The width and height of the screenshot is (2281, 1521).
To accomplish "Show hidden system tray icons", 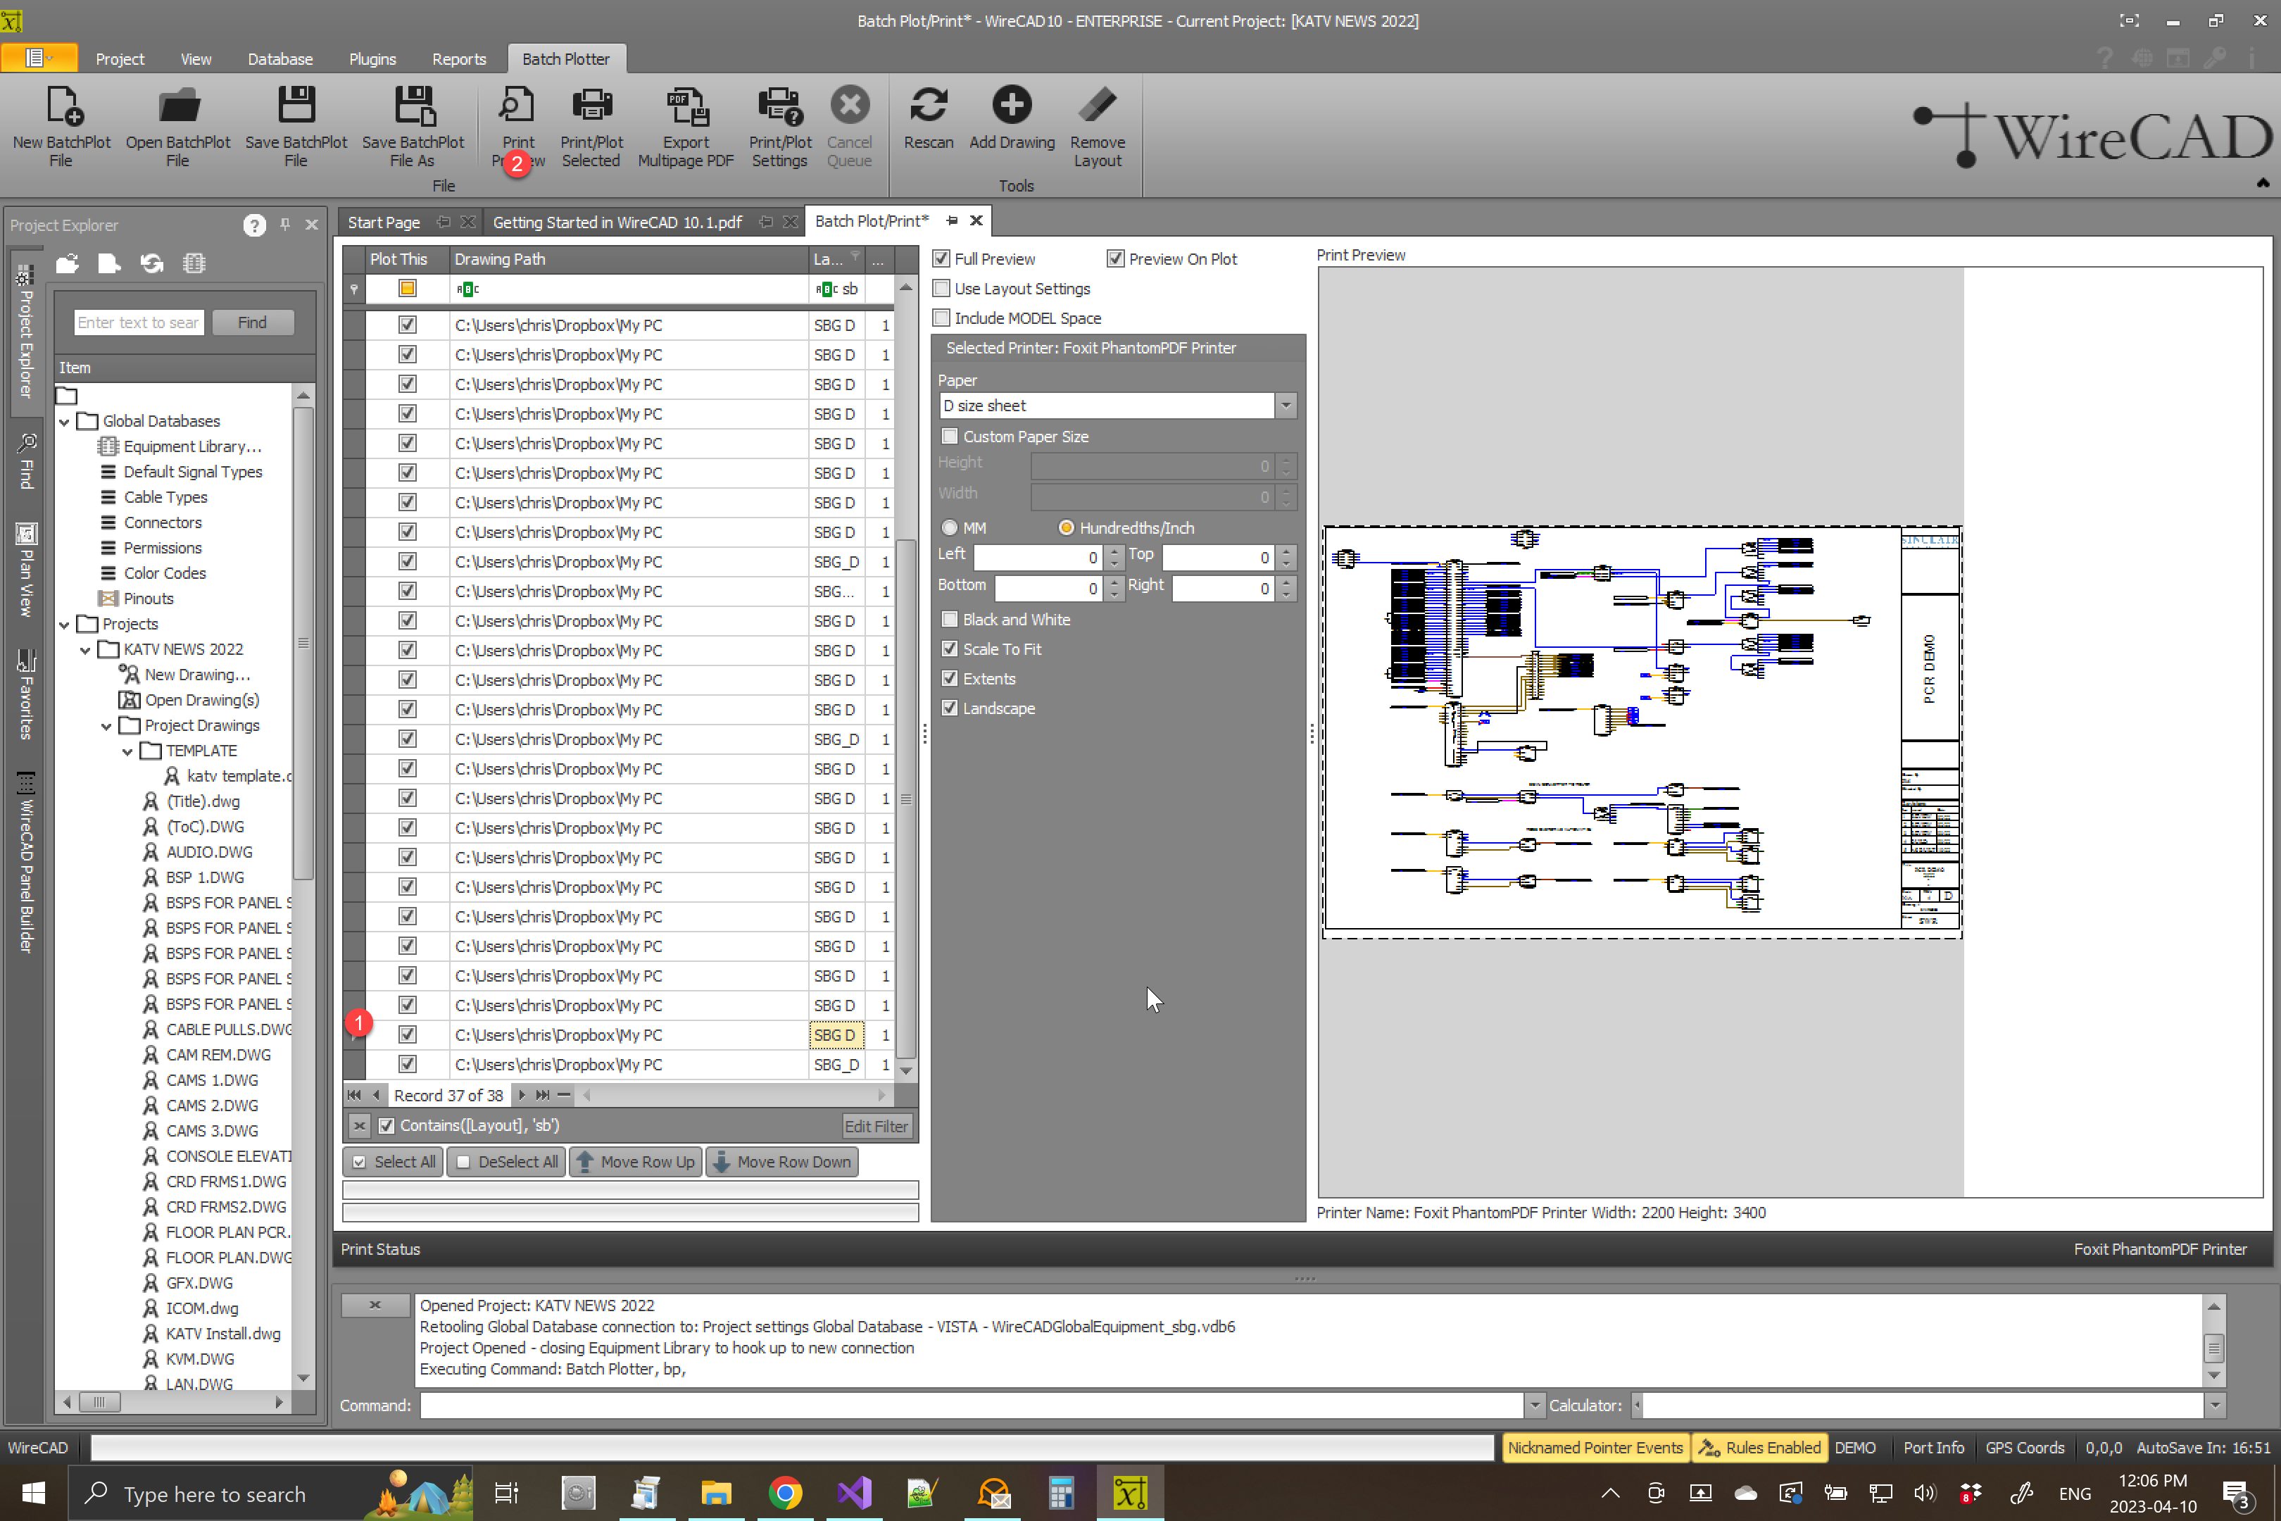I will pyautogui.click(x=1610, y=1493).
